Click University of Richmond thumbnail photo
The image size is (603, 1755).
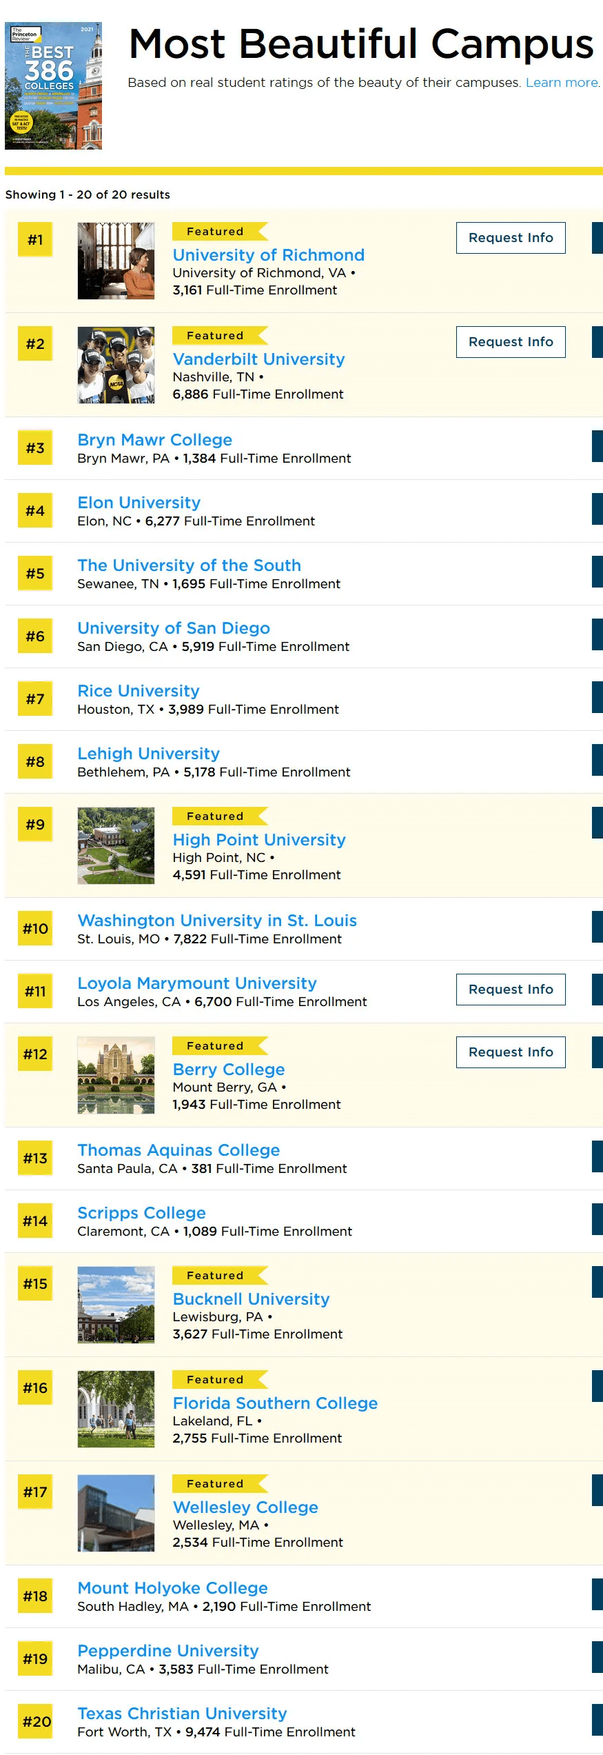pos(116,261)
